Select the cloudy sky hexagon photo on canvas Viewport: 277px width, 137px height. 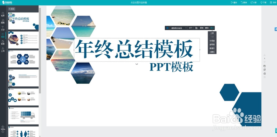coord(83,73)
